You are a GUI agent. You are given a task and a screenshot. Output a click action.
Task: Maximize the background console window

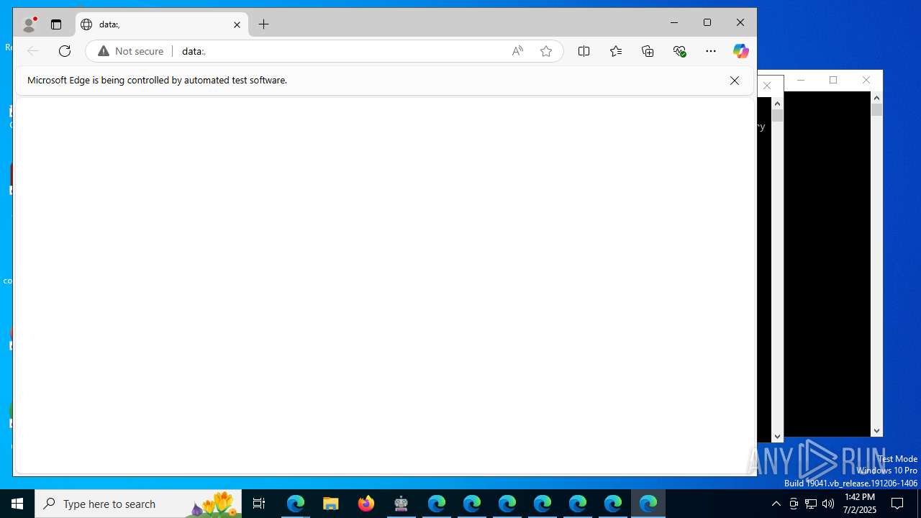(833, 80)
